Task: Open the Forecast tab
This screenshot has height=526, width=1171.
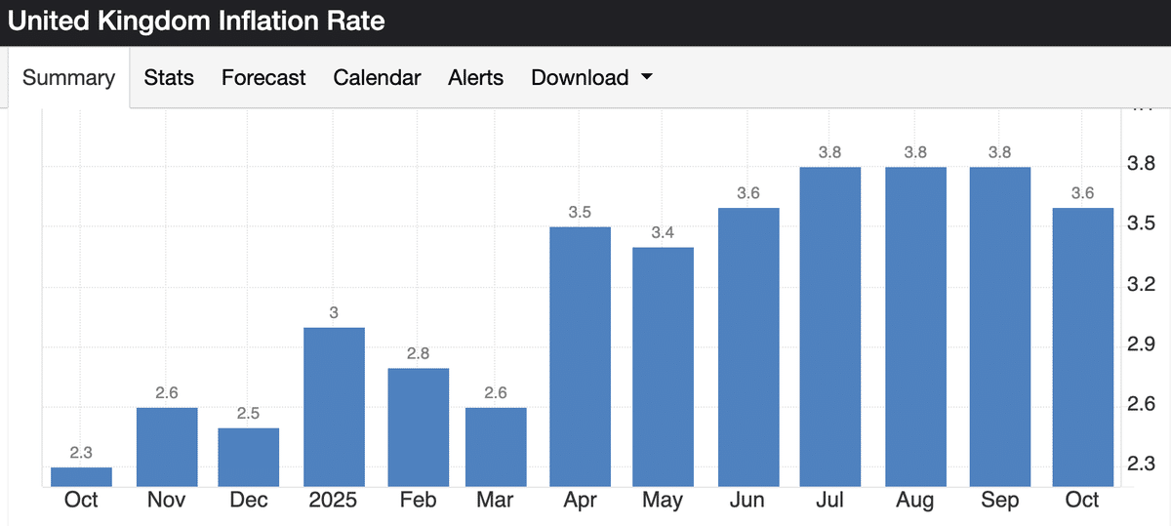Action: tap(263, 78)
